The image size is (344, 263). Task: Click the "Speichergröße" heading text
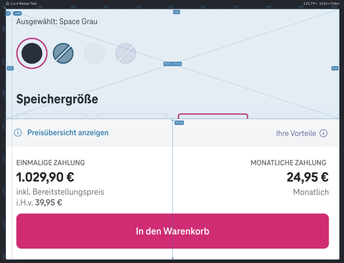coord(57,99)
